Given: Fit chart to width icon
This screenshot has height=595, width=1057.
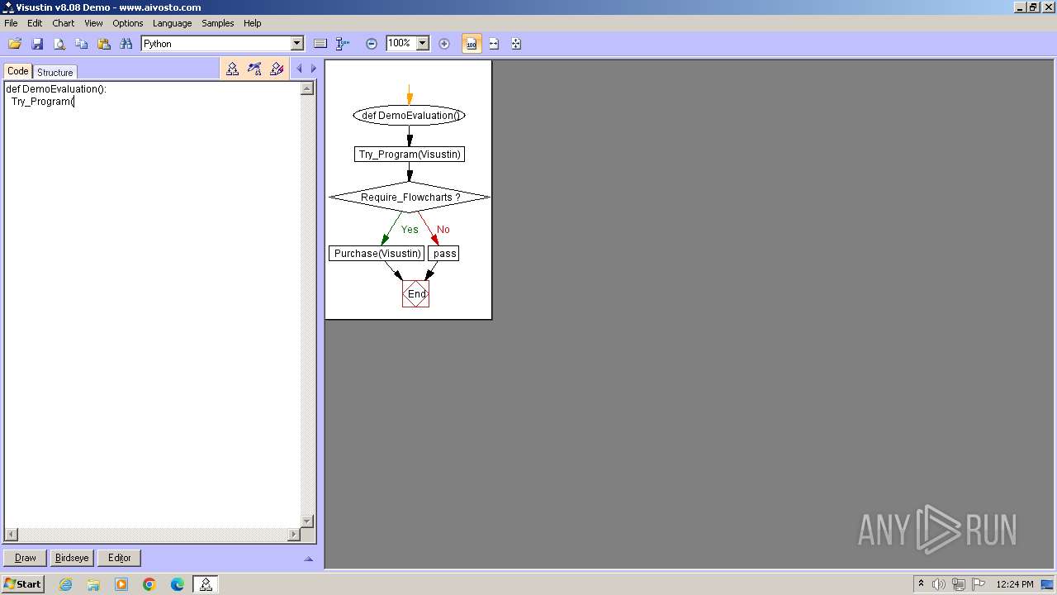Looking at the screenshot, I should 494,44.
